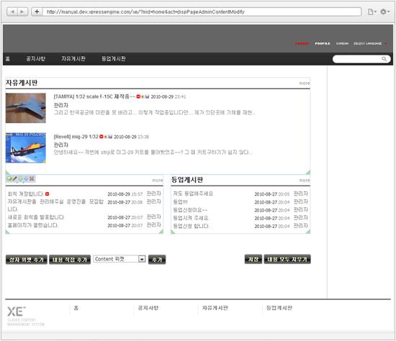
Task: Click the blue down-arrow widget toolbar icon
Action: (x=26, y=178)
